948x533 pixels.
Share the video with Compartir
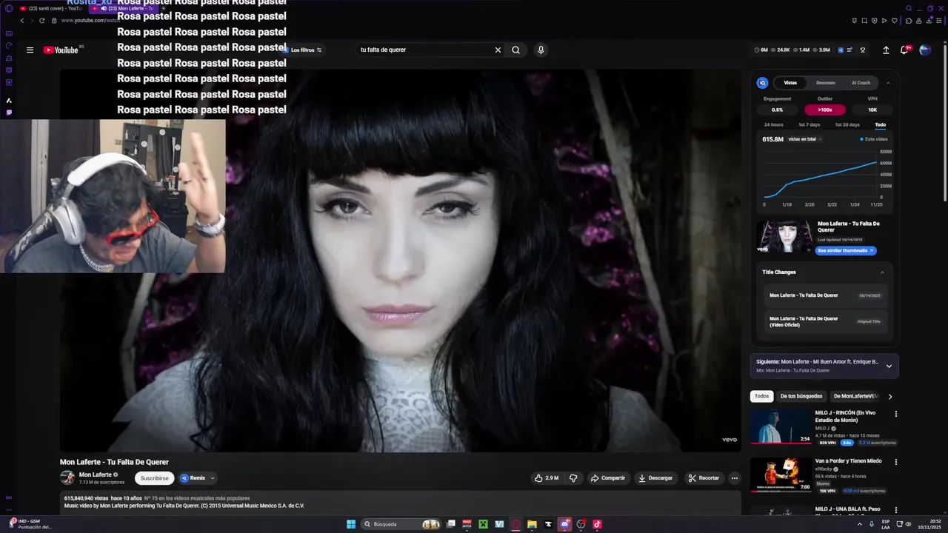point(607,478)
